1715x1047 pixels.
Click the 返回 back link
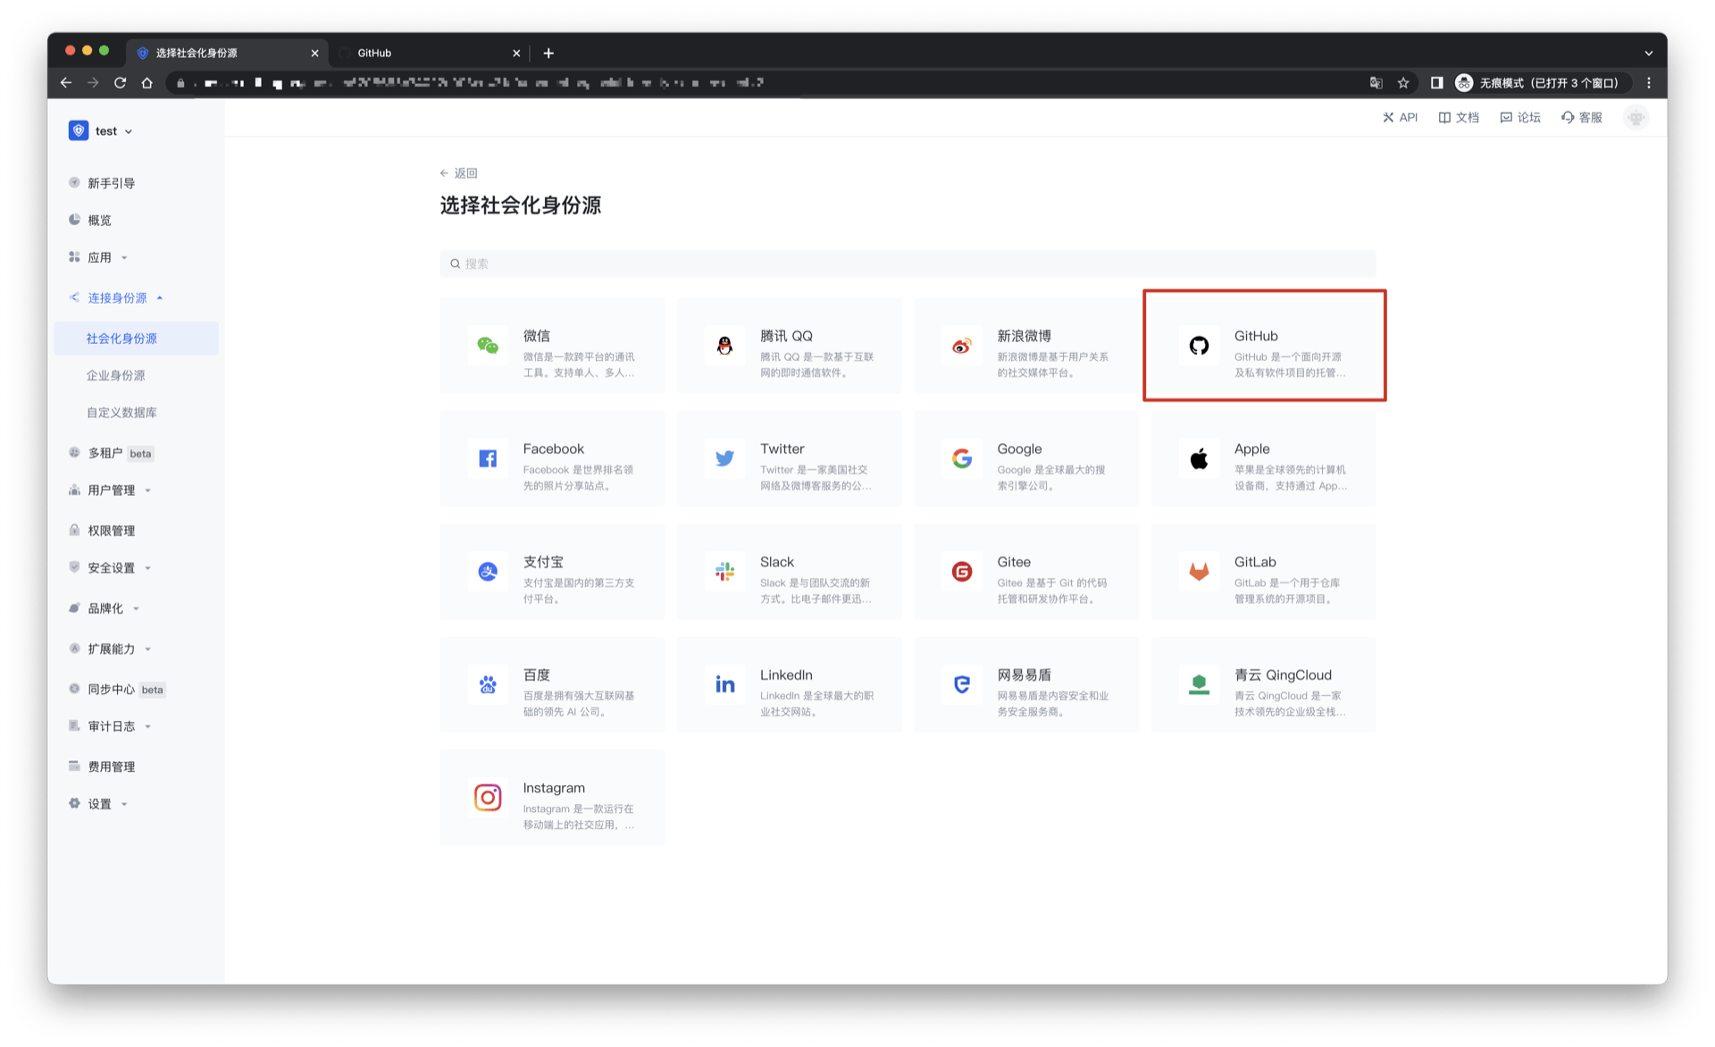(457, 172)
